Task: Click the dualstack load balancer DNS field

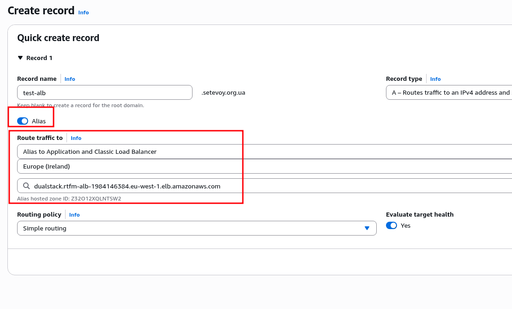Action: pos(268,186)
